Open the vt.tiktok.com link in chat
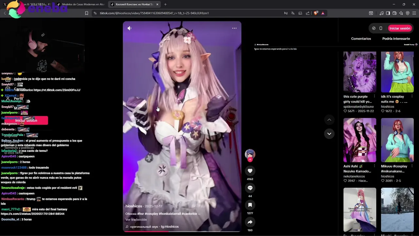 [x=57, y=90]
